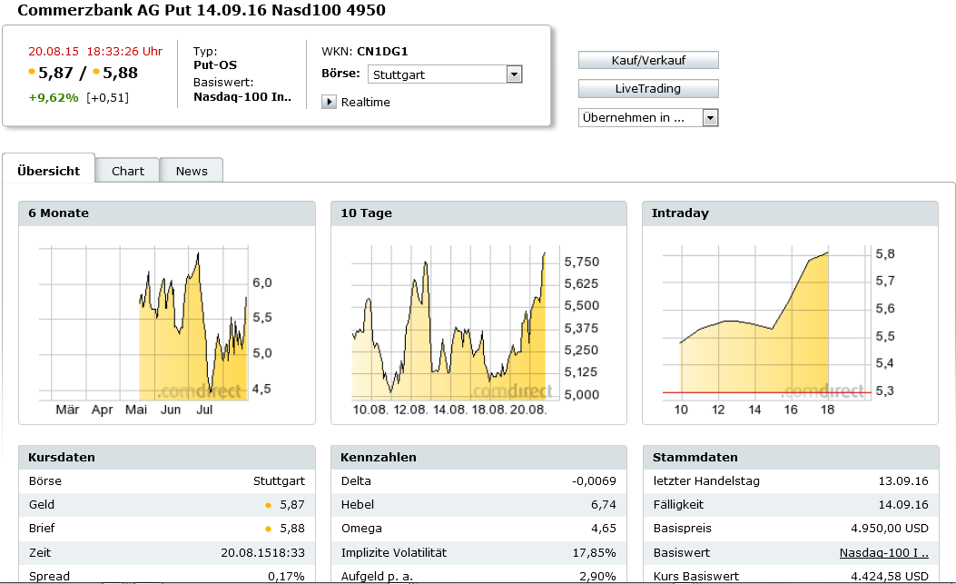
Task: Click the Kennzahlen section header
Action: tap(379, 457)
